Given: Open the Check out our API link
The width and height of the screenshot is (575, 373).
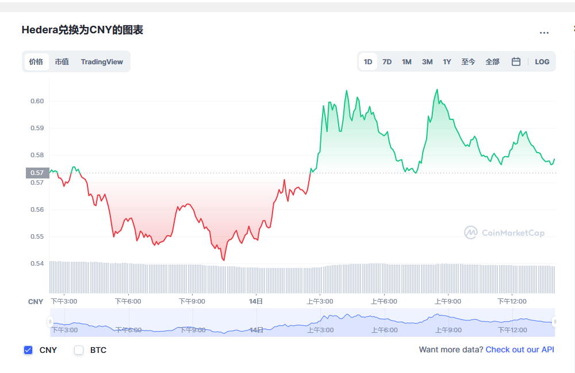Looking at the screenshot, I should point(520,349).
